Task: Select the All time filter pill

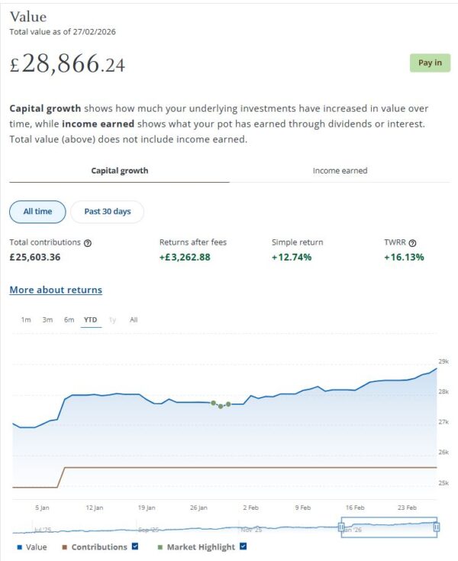Action: (37, 212)
